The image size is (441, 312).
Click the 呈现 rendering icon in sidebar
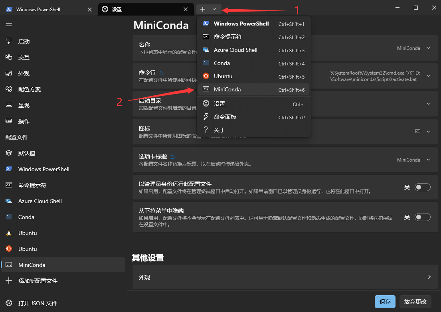[x=9, y=105]
